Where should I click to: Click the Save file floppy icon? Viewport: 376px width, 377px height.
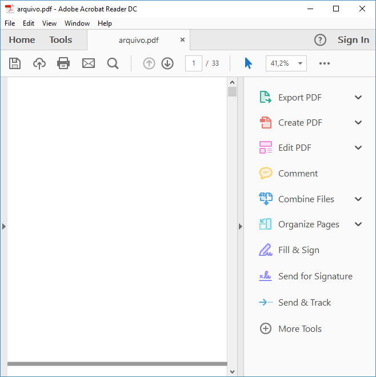[x=15, y=63]
